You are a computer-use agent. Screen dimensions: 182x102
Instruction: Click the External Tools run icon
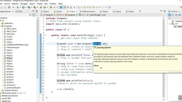point(35,7)
